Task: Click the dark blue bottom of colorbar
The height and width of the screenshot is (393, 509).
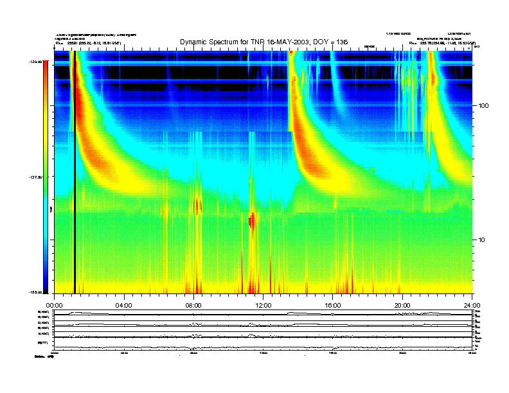Action: pyautogui.click(x=46, y=279)
